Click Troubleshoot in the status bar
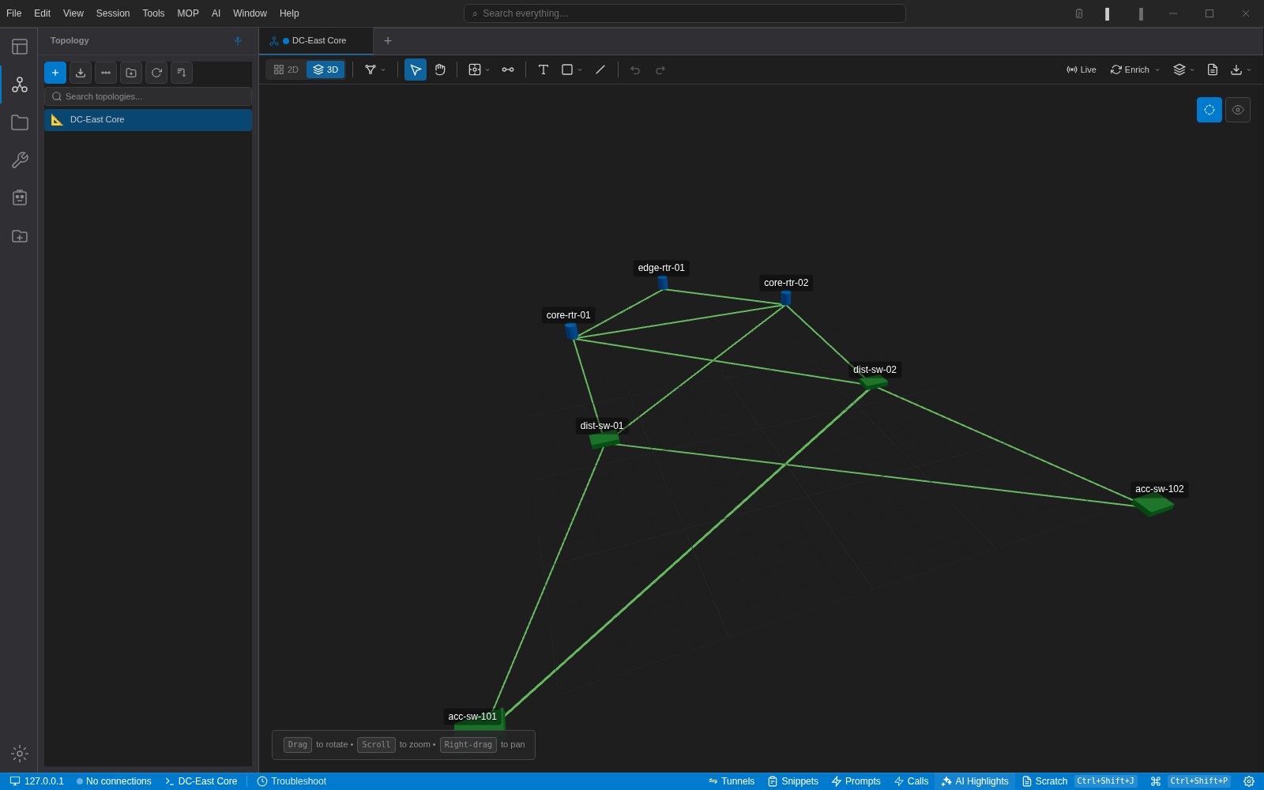The height and width of the screenshot is (790, 1264). click(292, 781)
